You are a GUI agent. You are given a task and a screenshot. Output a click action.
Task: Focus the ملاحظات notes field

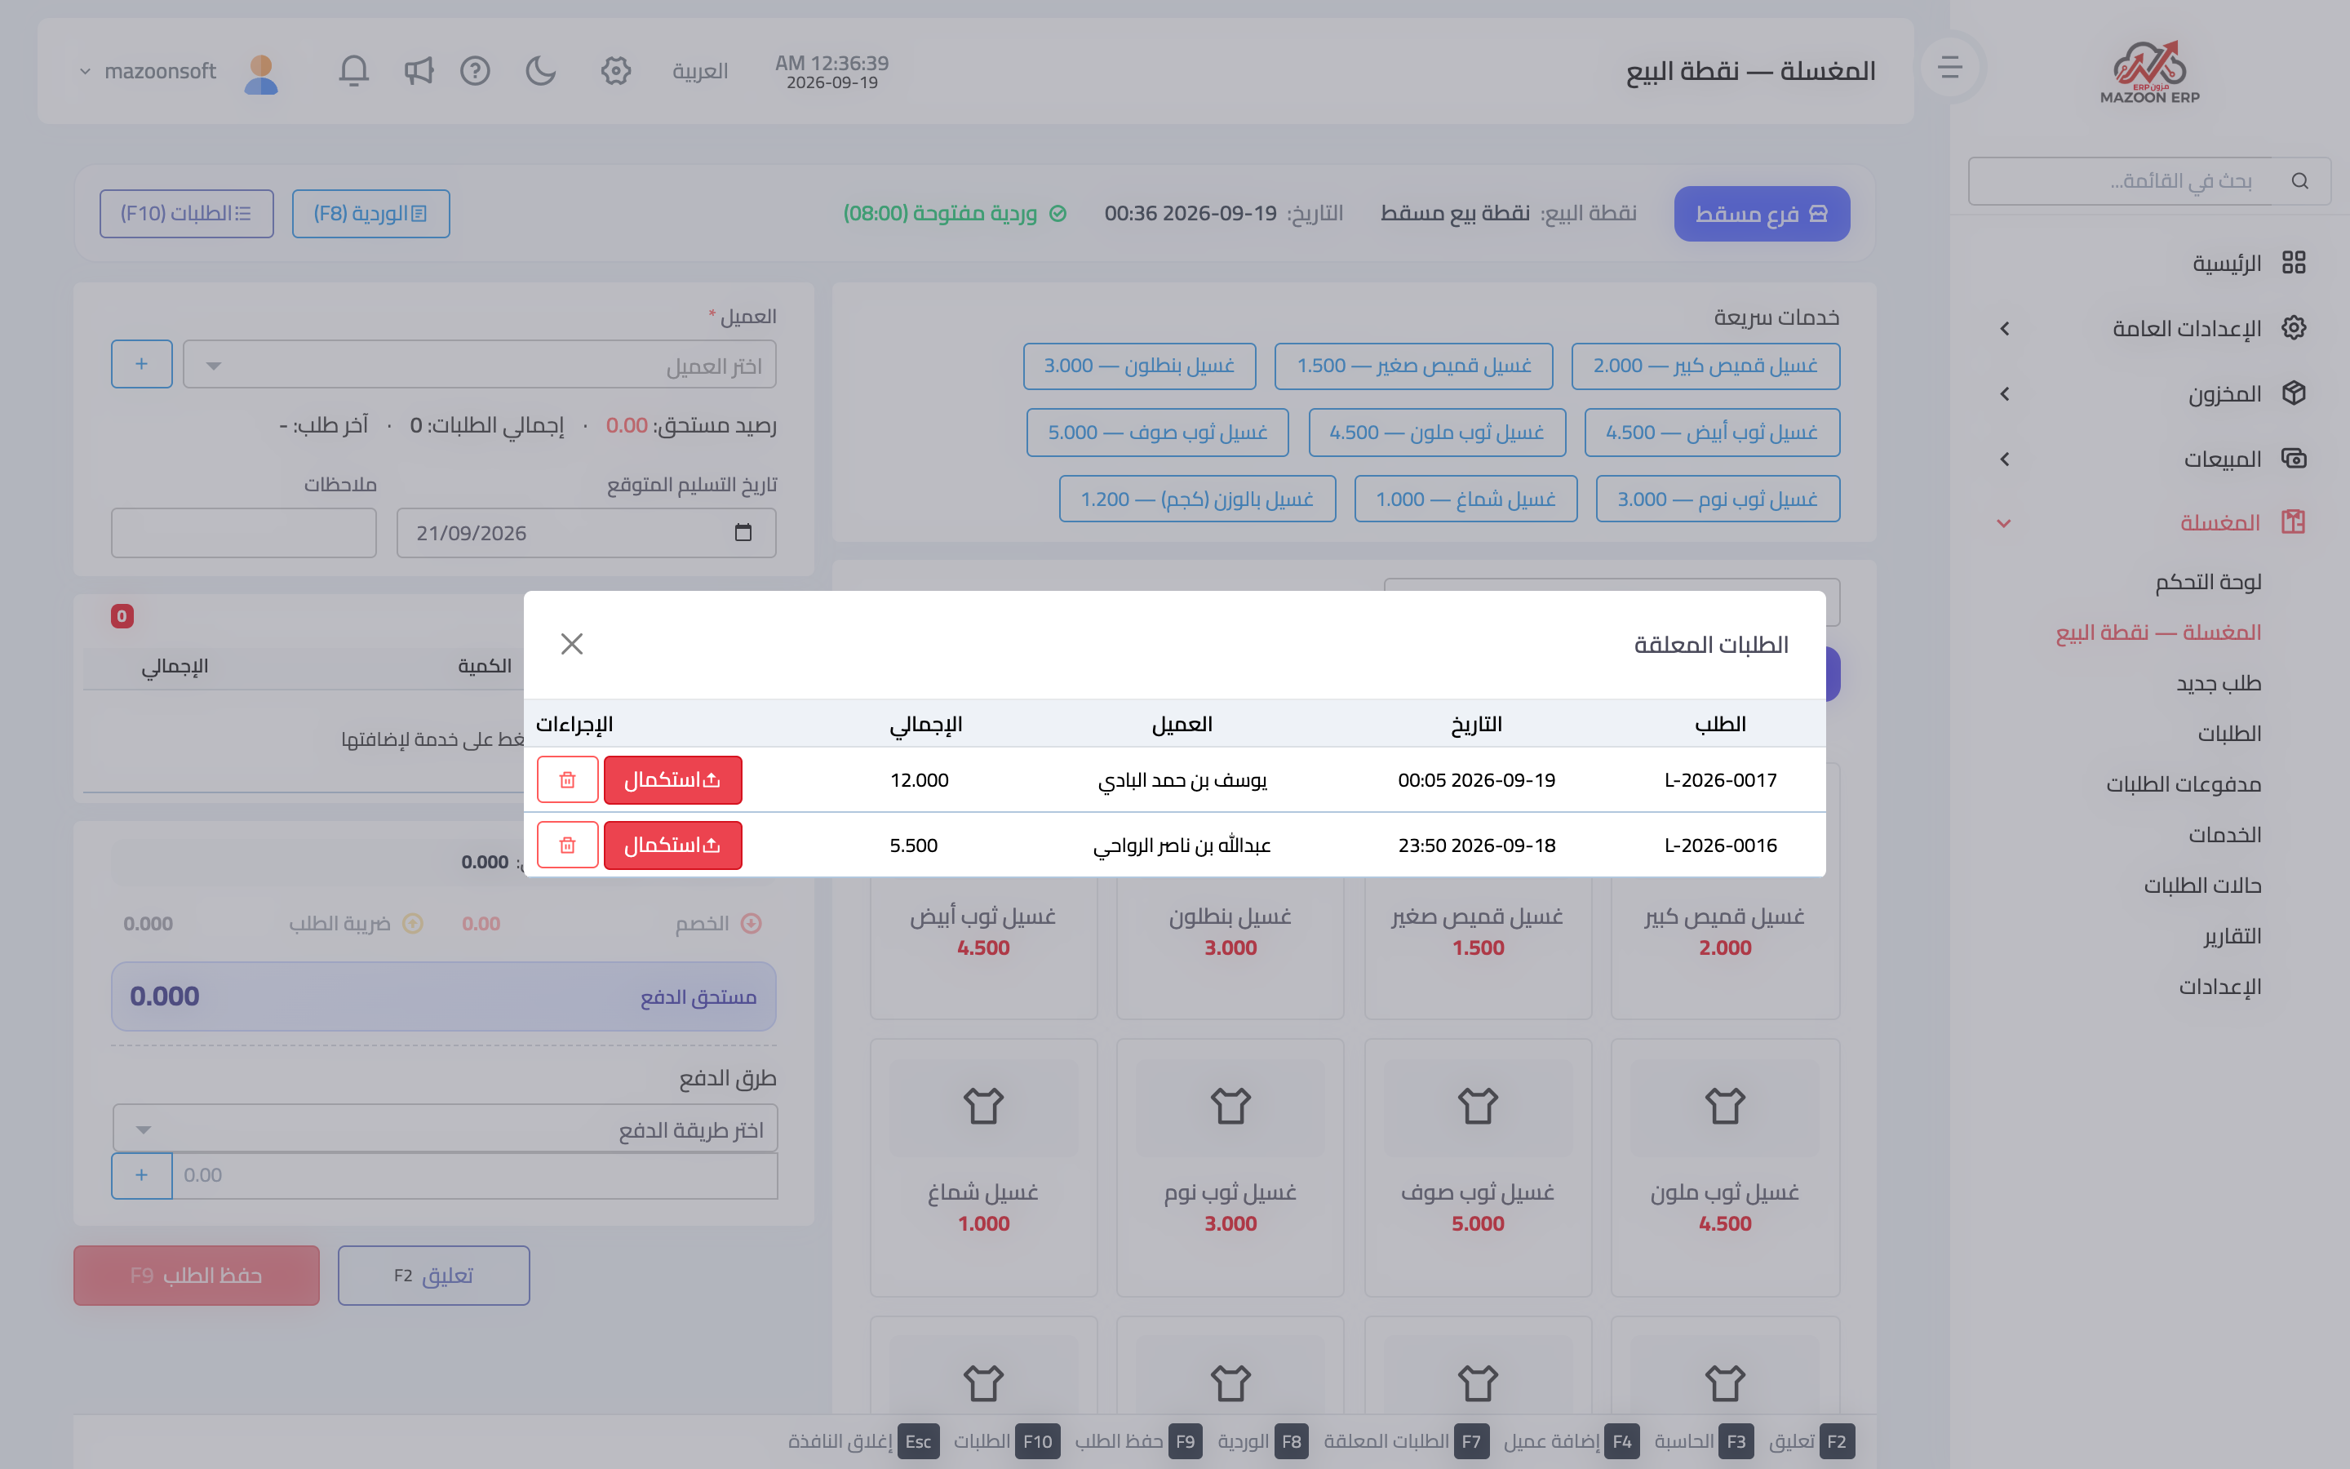[x=244, y=532]
